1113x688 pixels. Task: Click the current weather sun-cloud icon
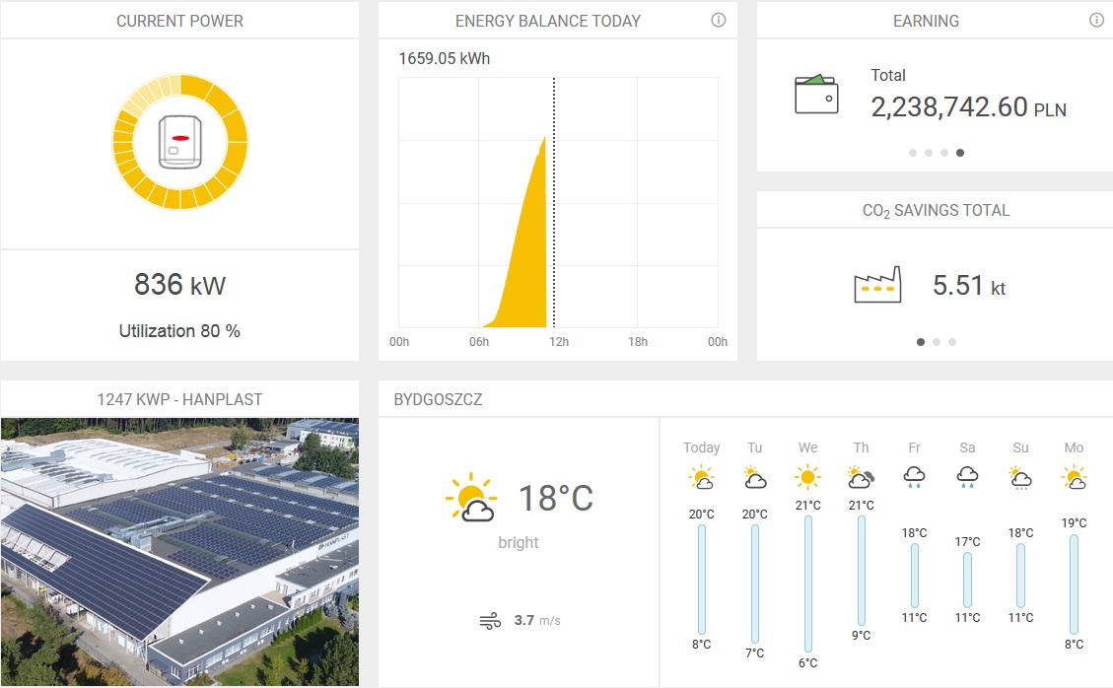point(470,498)
